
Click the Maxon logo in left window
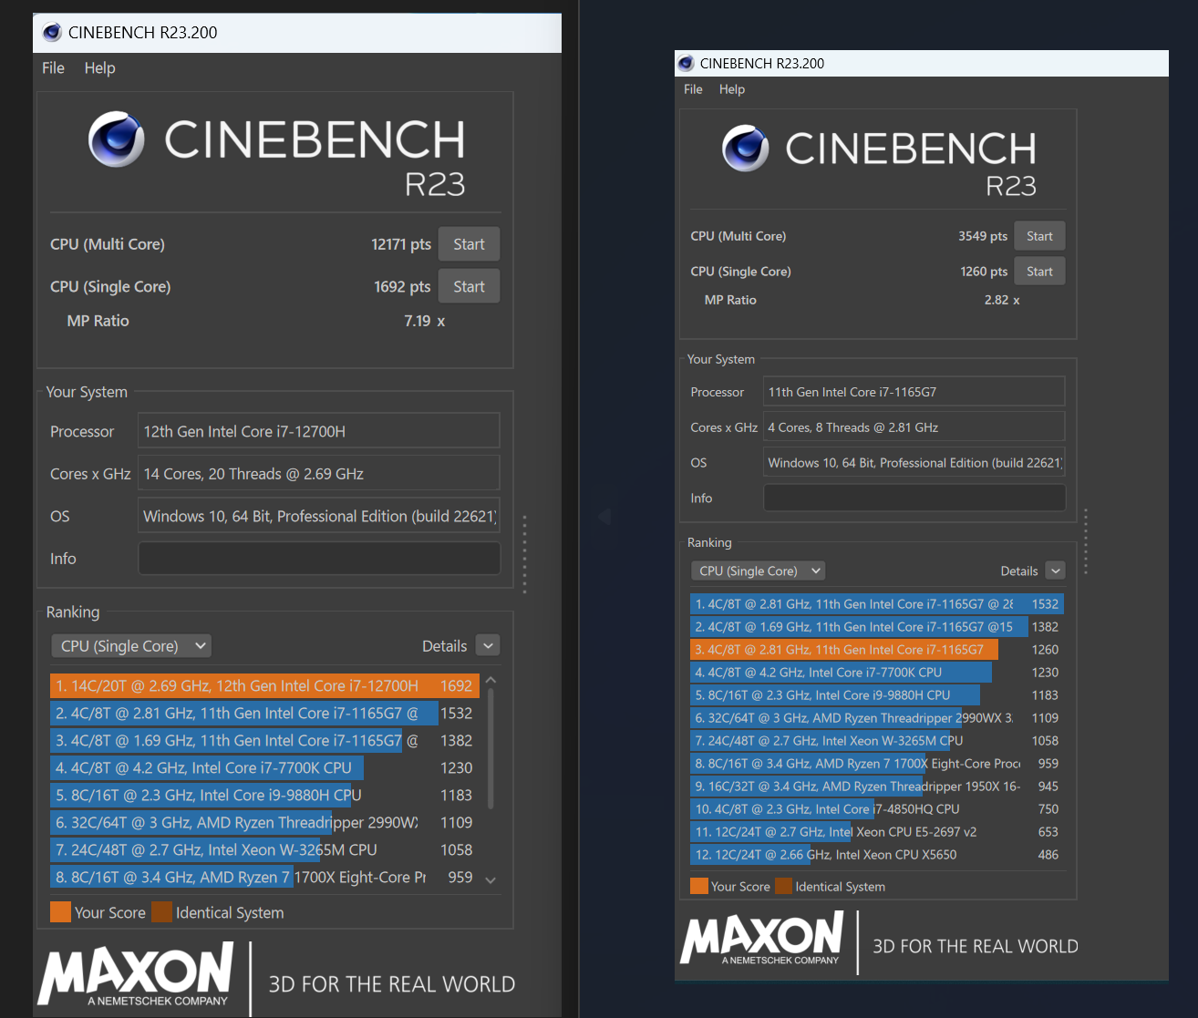[x=135, y=974]
